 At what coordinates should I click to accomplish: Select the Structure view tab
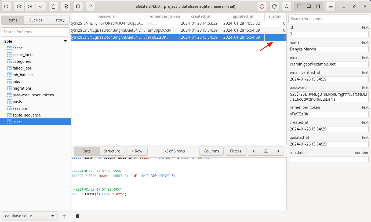pyautogui.click(x=112, y=151)
